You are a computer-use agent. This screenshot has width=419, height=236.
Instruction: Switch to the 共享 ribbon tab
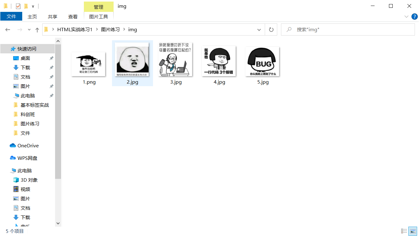(x=53, y=17)
